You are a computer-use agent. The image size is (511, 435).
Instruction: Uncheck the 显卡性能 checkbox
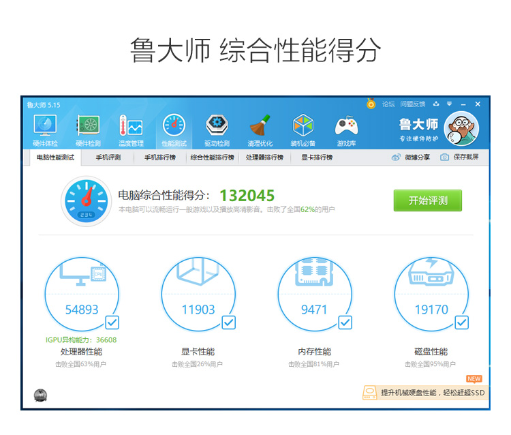[x=228, y=322]
